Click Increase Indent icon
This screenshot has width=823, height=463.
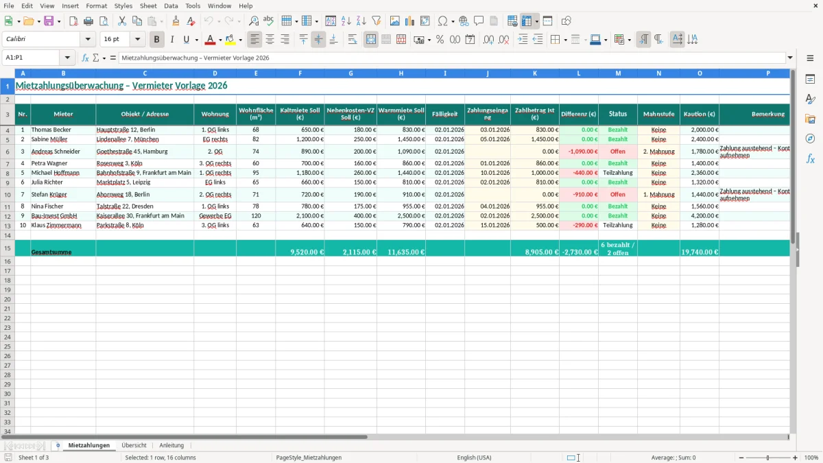tap(523, 40)
